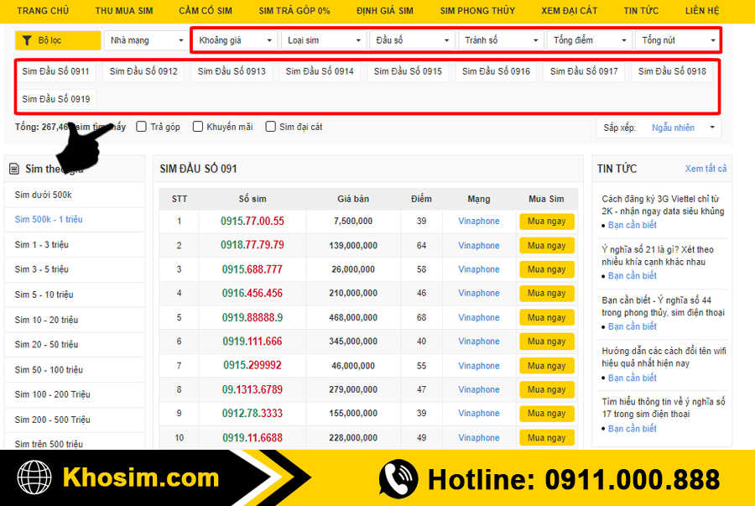Click the Vinaphone link for 0912.78.3333
The width and height of the screenshot is (755, 506).
[478, 414]
